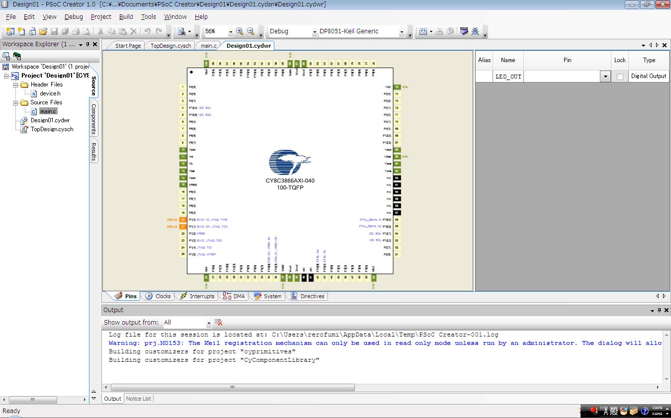Switch to the Notice List tab

coord(139,399)
